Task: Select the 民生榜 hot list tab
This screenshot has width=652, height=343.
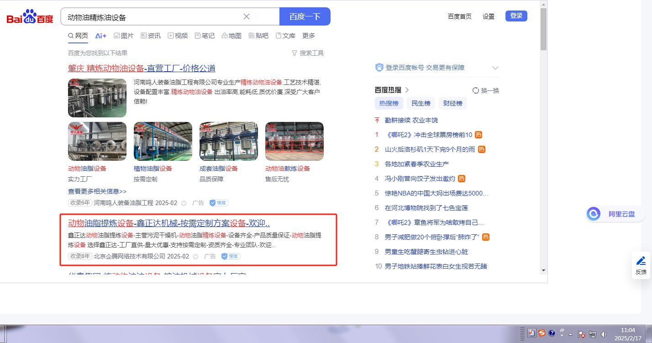Action: [421, 103]
